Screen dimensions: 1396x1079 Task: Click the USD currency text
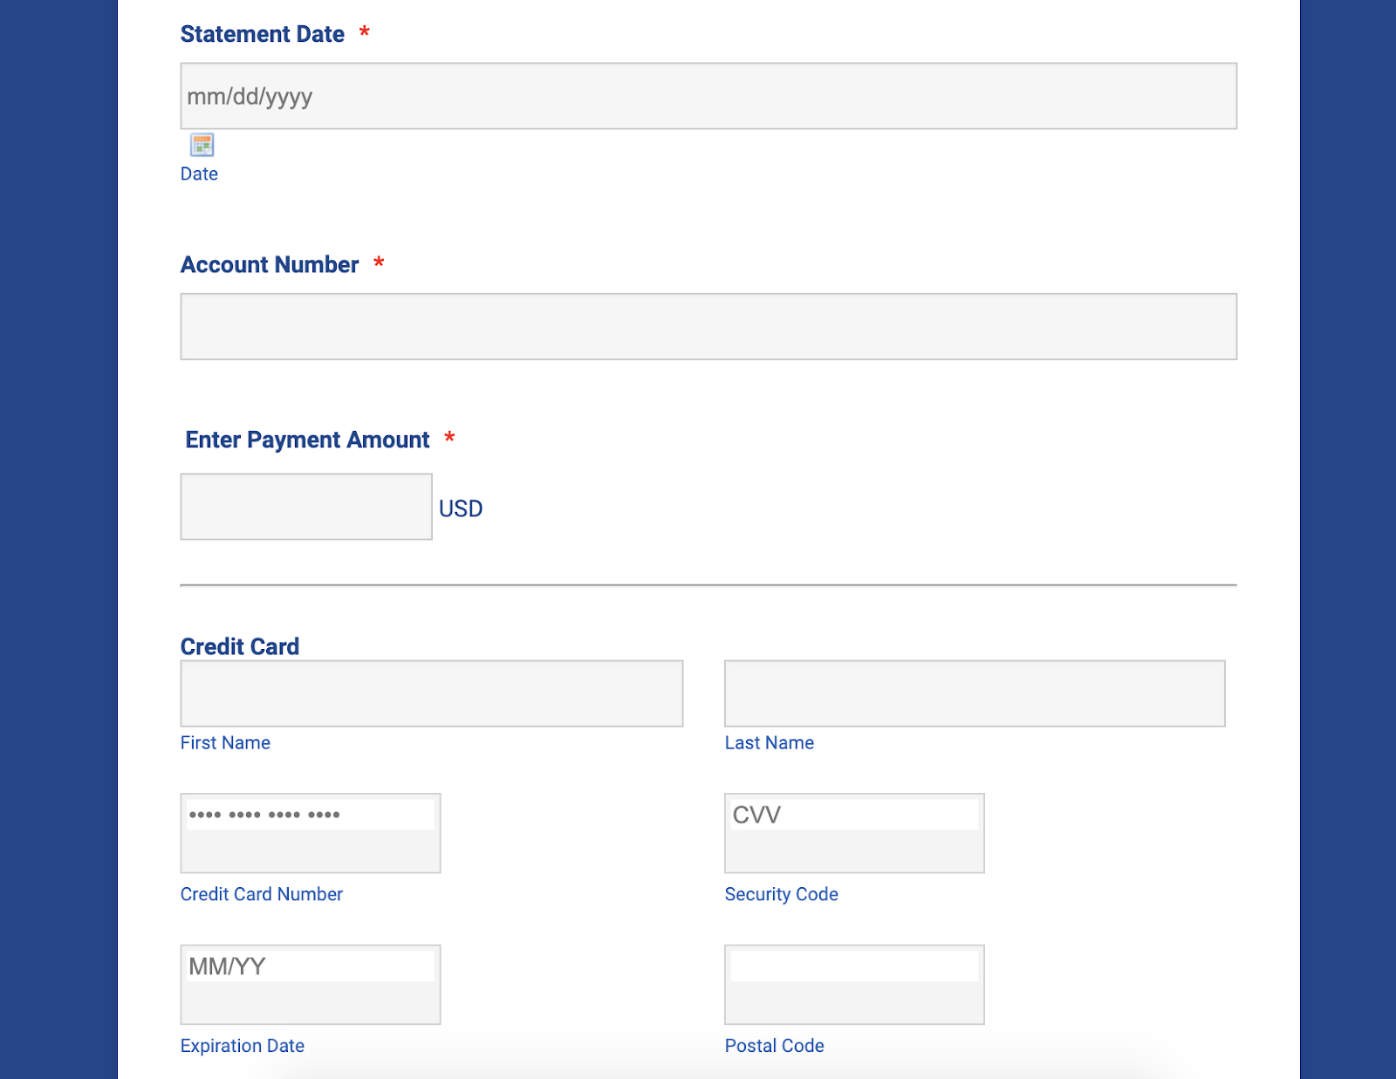(x=461, y=509)
